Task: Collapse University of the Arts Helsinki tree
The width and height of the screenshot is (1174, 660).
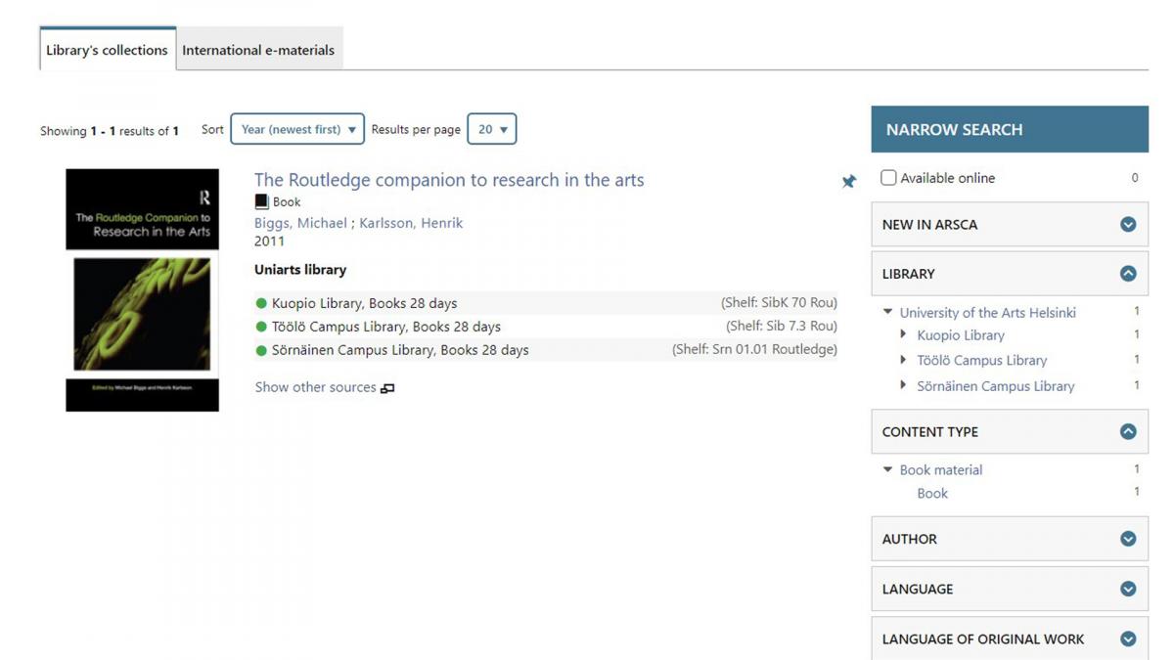Action: 887,313
